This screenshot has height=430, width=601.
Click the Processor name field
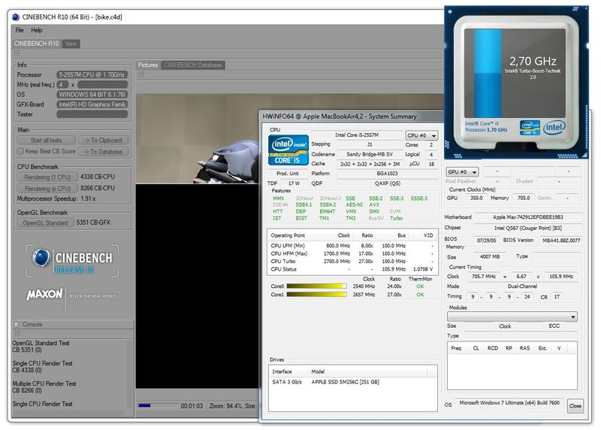tap(92, 75)
